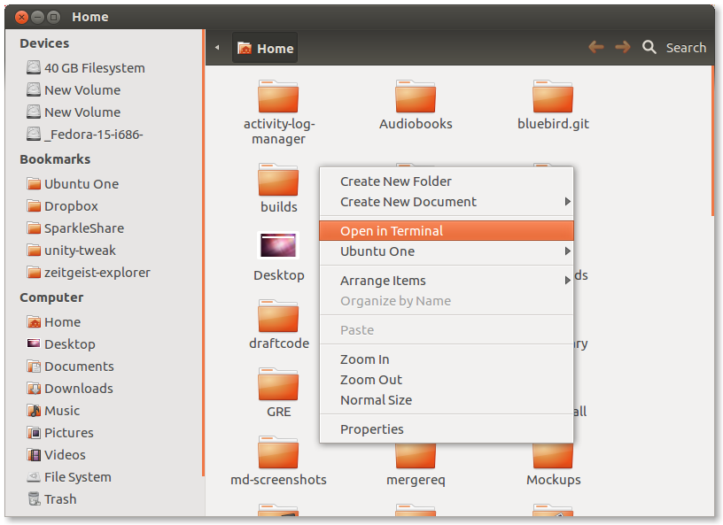Go back with the left arrow
Viewport: 723px width, 525px height.
pos(596,47)
